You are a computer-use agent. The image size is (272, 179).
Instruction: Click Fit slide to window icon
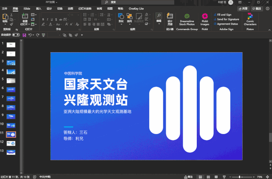(267, 177)
